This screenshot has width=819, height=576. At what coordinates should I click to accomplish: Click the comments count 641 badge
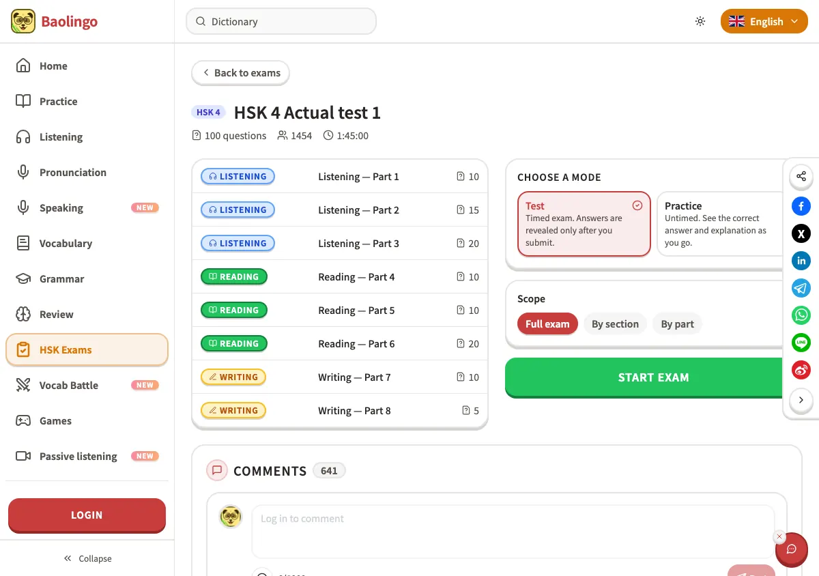(329, 470)
